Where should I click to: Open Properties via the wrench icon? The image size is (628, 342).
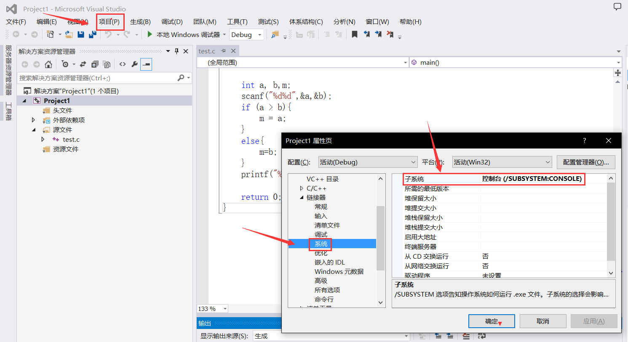click(x=134, y=64)
